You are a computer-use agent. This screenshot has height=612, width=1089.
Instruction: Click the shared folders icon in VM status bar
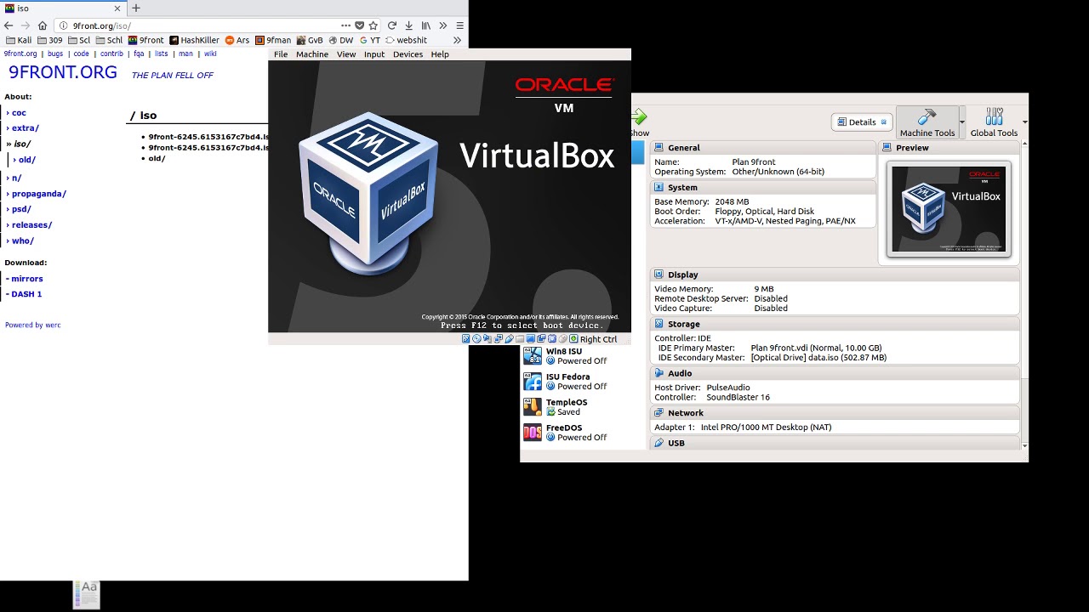pyautogui.click(x=520, y=339)
